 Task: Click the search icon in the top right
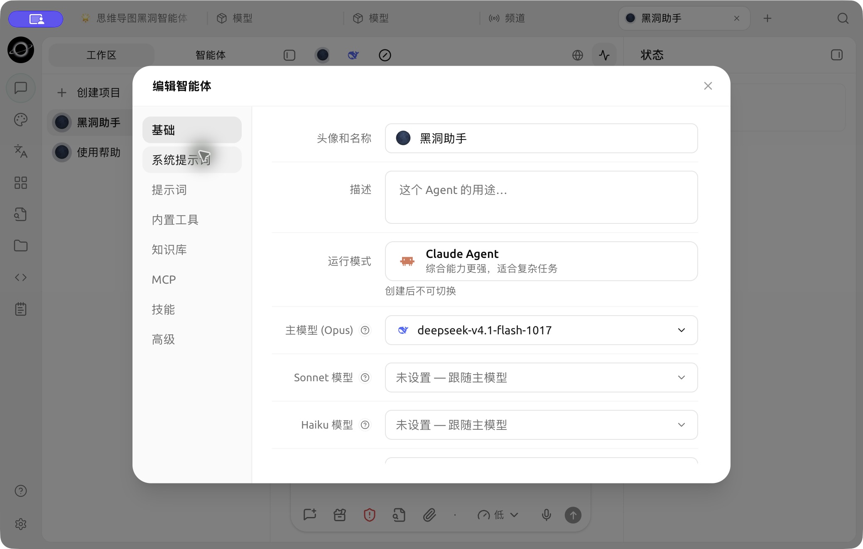(x=843, y=18)
